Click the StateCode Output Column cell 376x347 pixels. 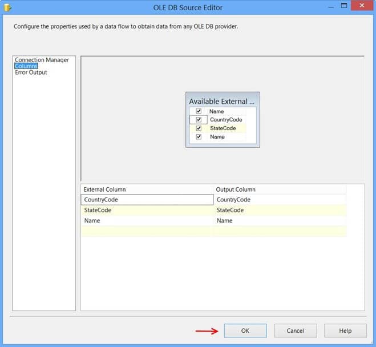point(280,210)
